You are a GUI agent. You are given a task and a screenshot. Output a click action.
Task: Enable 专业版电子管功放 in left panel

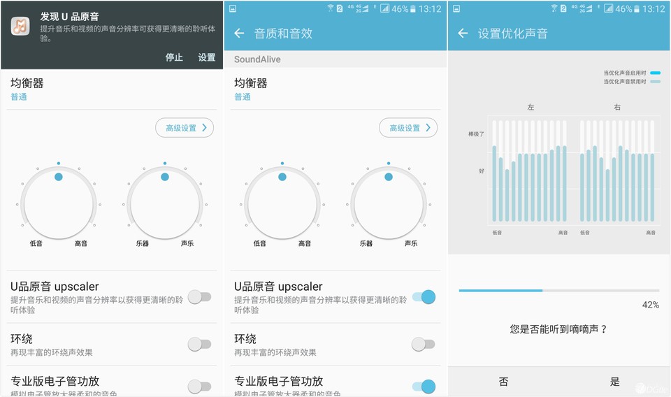click(x=199, y=387)
